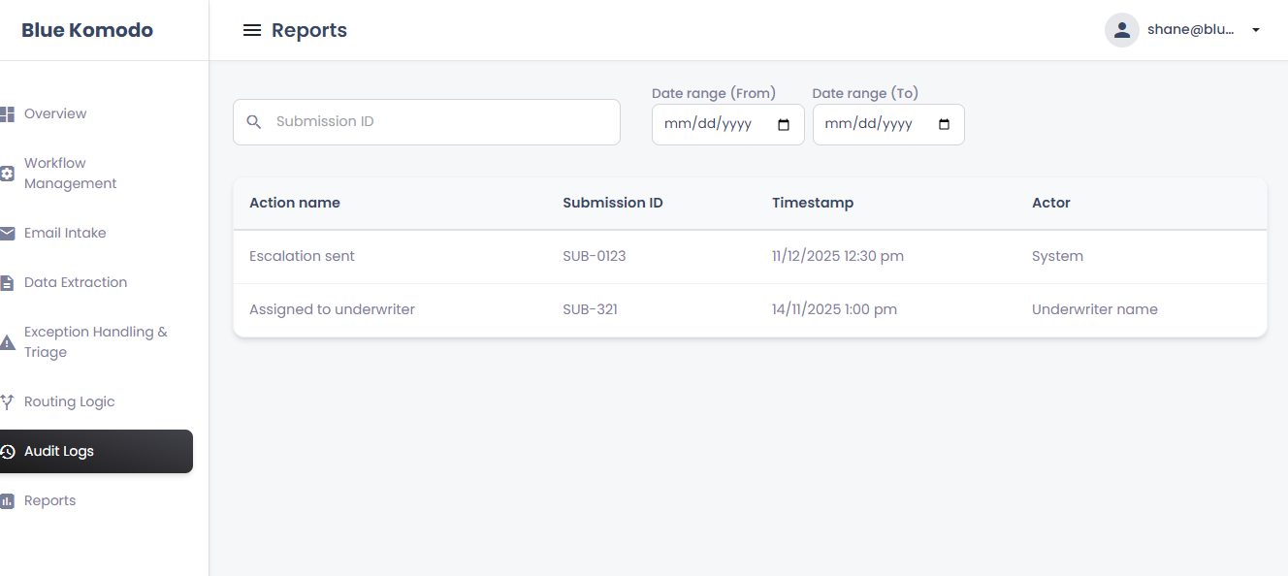The width and height of the screenshot is (1288, 576).
Task: Click the Overview dashboard icon
Action: (x=7, y=114)
